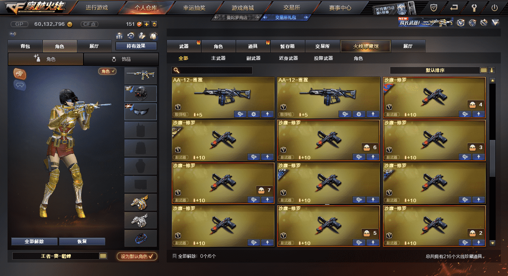Open the 王者-葵-貂蝉 character list menu

103,256
